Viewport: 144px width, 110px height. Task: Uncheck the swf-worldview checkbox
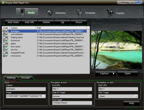click(4, 34)
